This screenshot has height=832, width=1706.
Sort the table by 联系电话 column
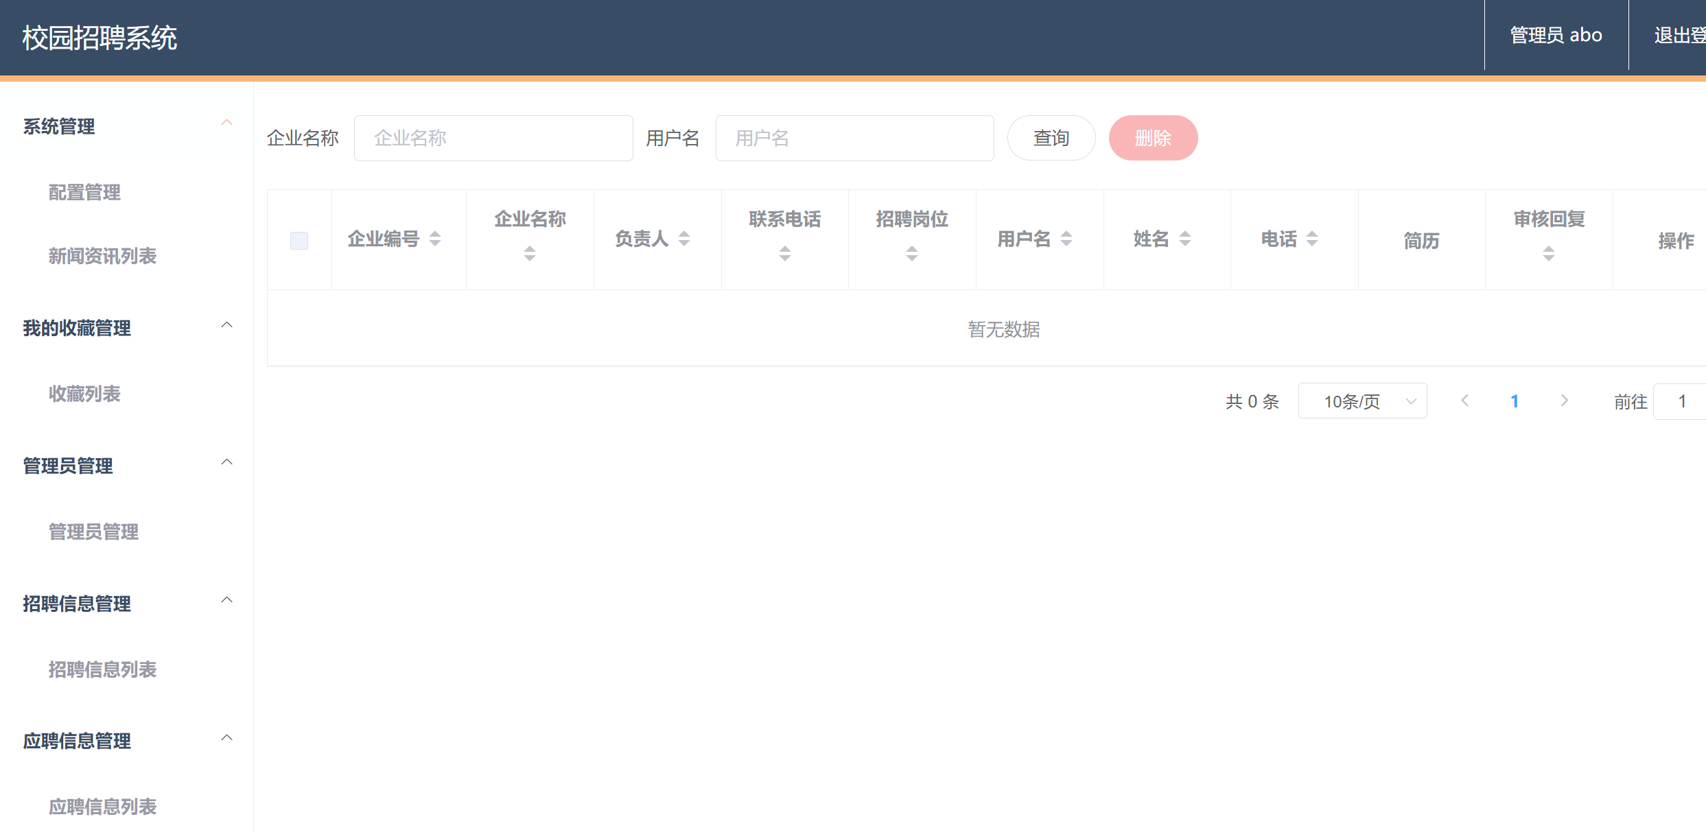click(x=784, y=254)
